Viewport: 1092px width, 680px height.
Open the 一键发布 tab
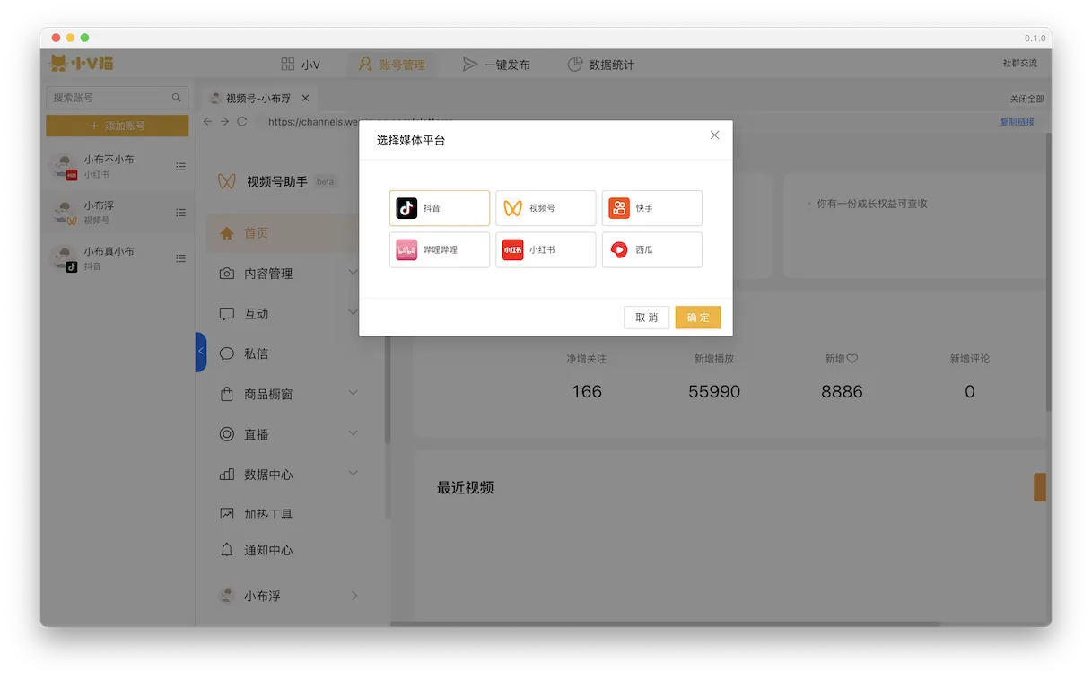pos(496,65)
